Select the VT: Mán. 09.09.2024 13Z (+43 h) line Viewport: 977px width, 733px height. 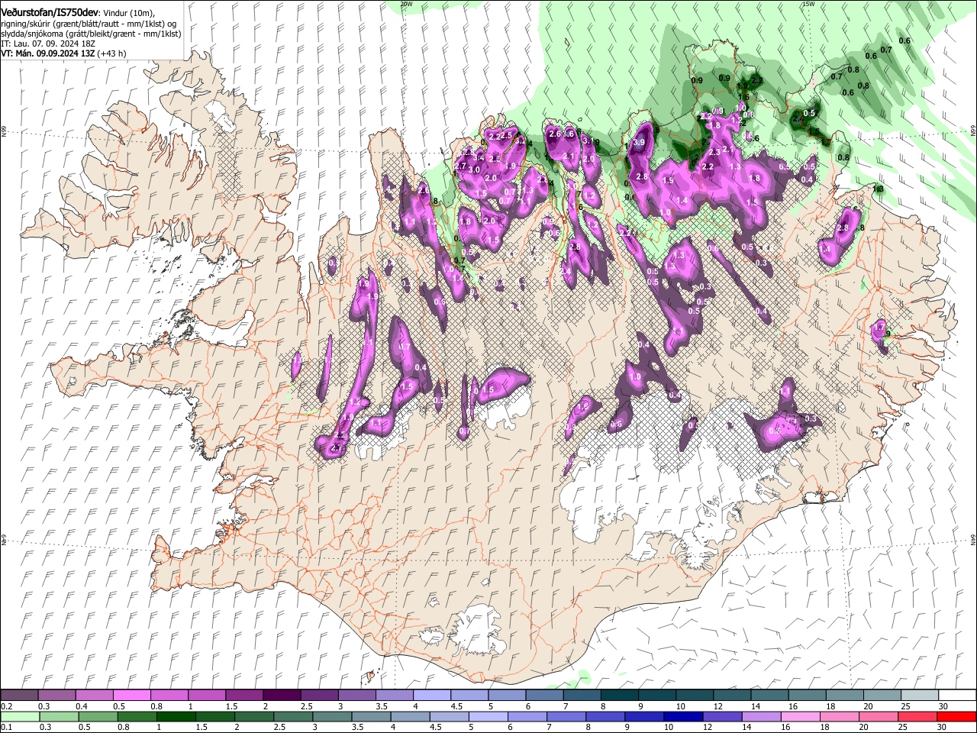[x=63, y=53]
